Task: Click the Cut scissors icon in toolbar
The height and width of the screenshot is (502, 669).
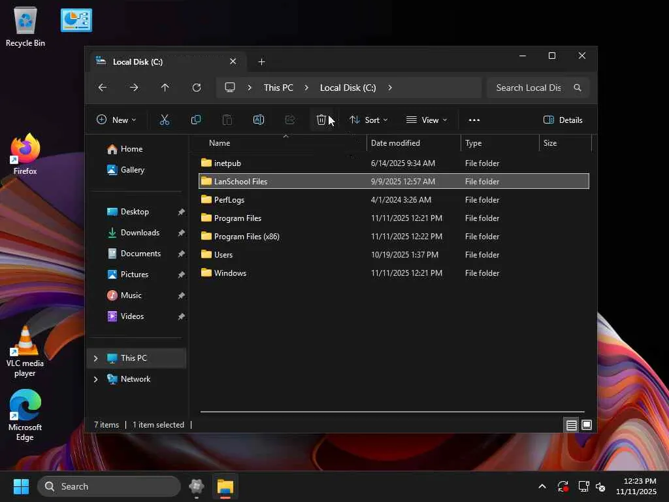Action: 165,120
